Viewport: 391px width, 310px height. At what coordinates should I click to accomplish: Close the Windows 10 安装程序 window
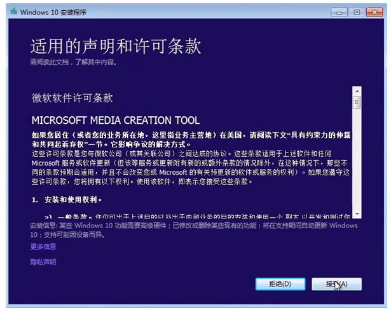click(x=374, y=13)
